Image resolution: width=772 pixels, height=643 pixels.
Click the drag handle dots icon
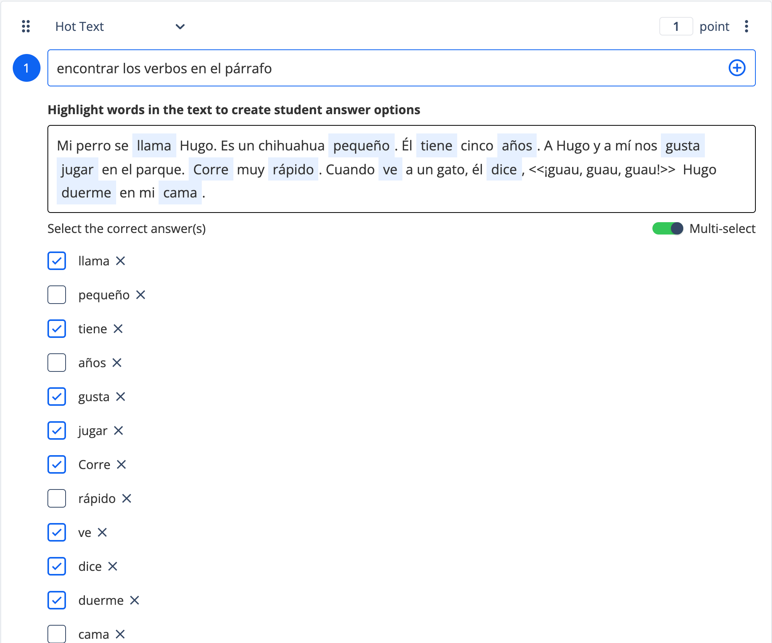(26, 27)
